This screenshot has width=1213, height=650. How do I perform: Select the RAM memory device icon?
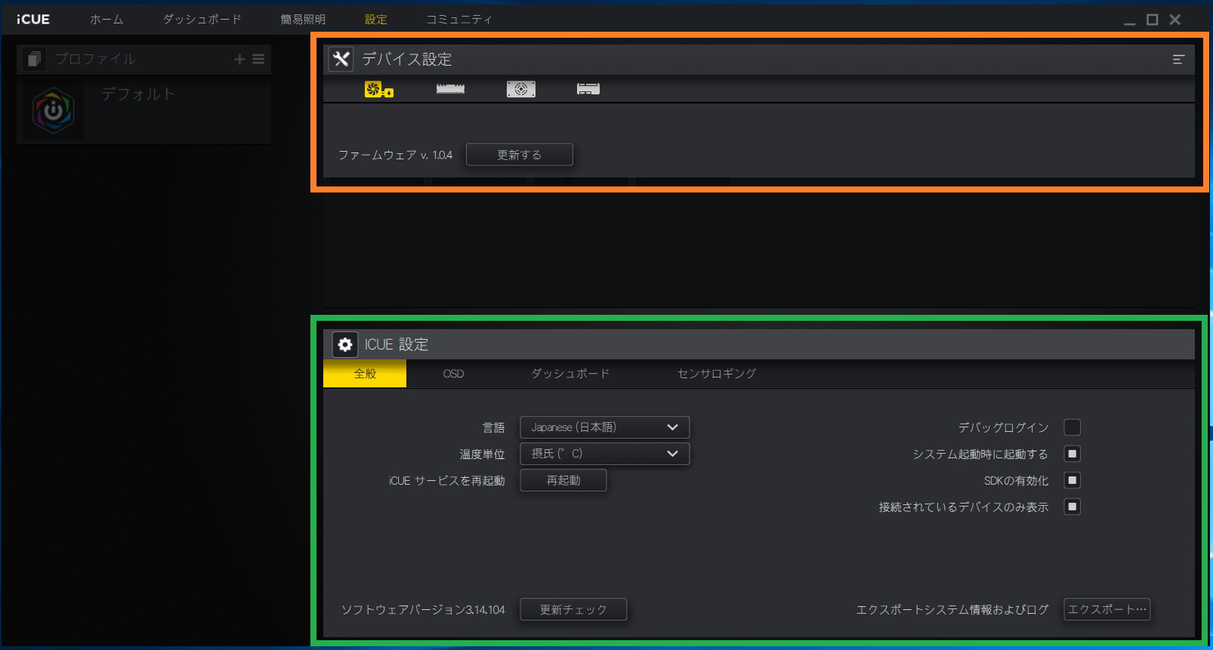pos(450,89)
